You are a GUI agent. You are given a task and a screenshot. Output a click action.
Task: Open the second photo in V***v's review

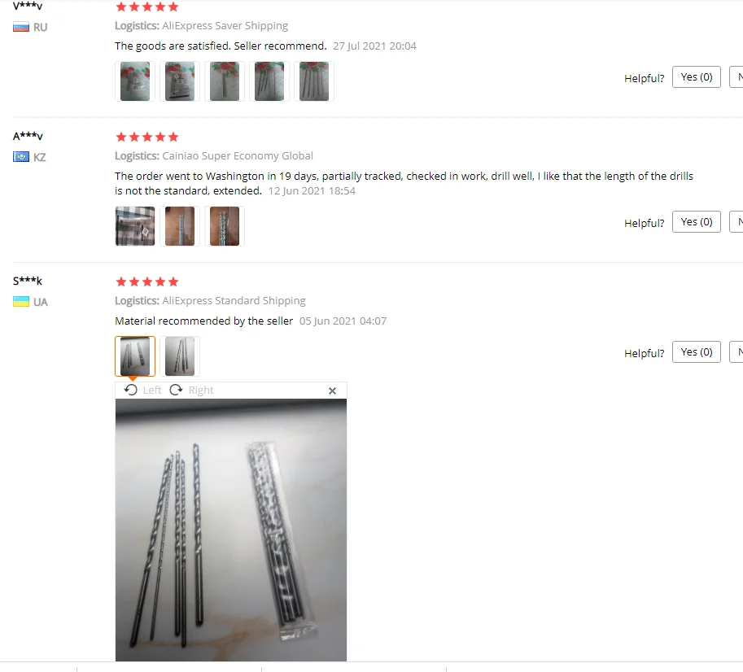180,81
